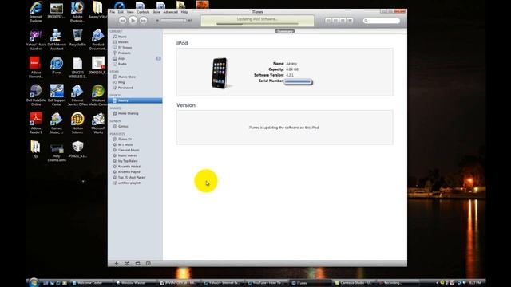Toggle shuffle at bottom of iTunes
Image resolution: width=511 pixels, height=287 pixels.
[x=127, y=263]
